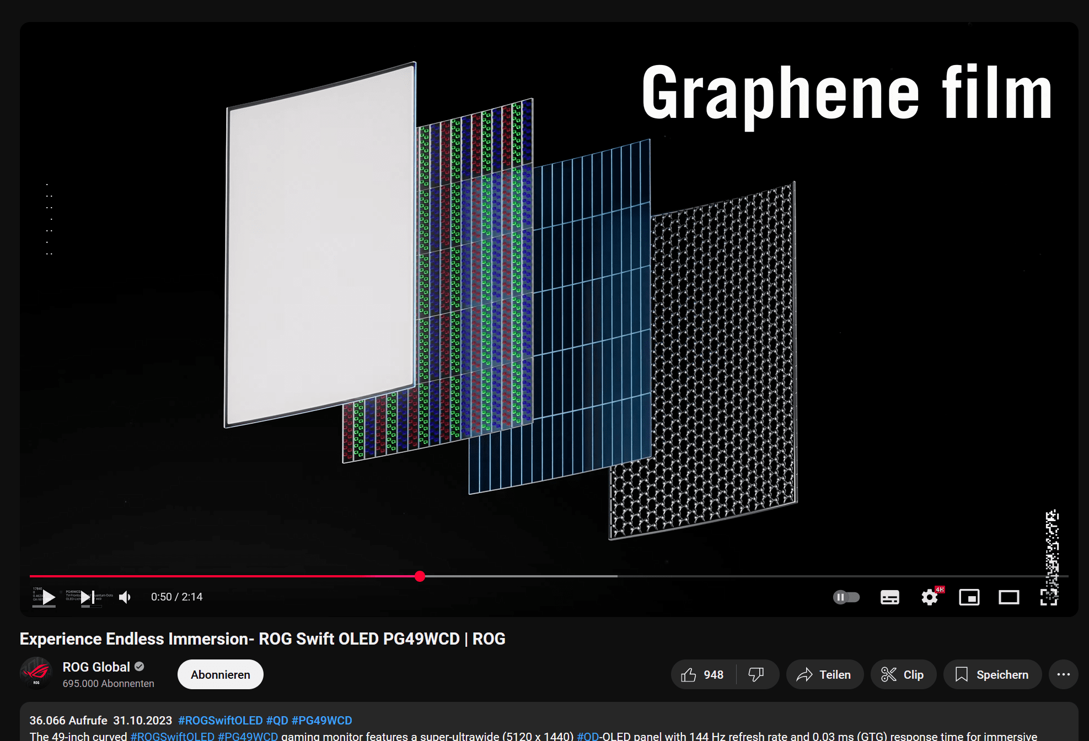The height and width of the screenshot is (741, 1089).
Task: Click the 695.000 Abonnenten text
Action: click(x=109, y=684)
